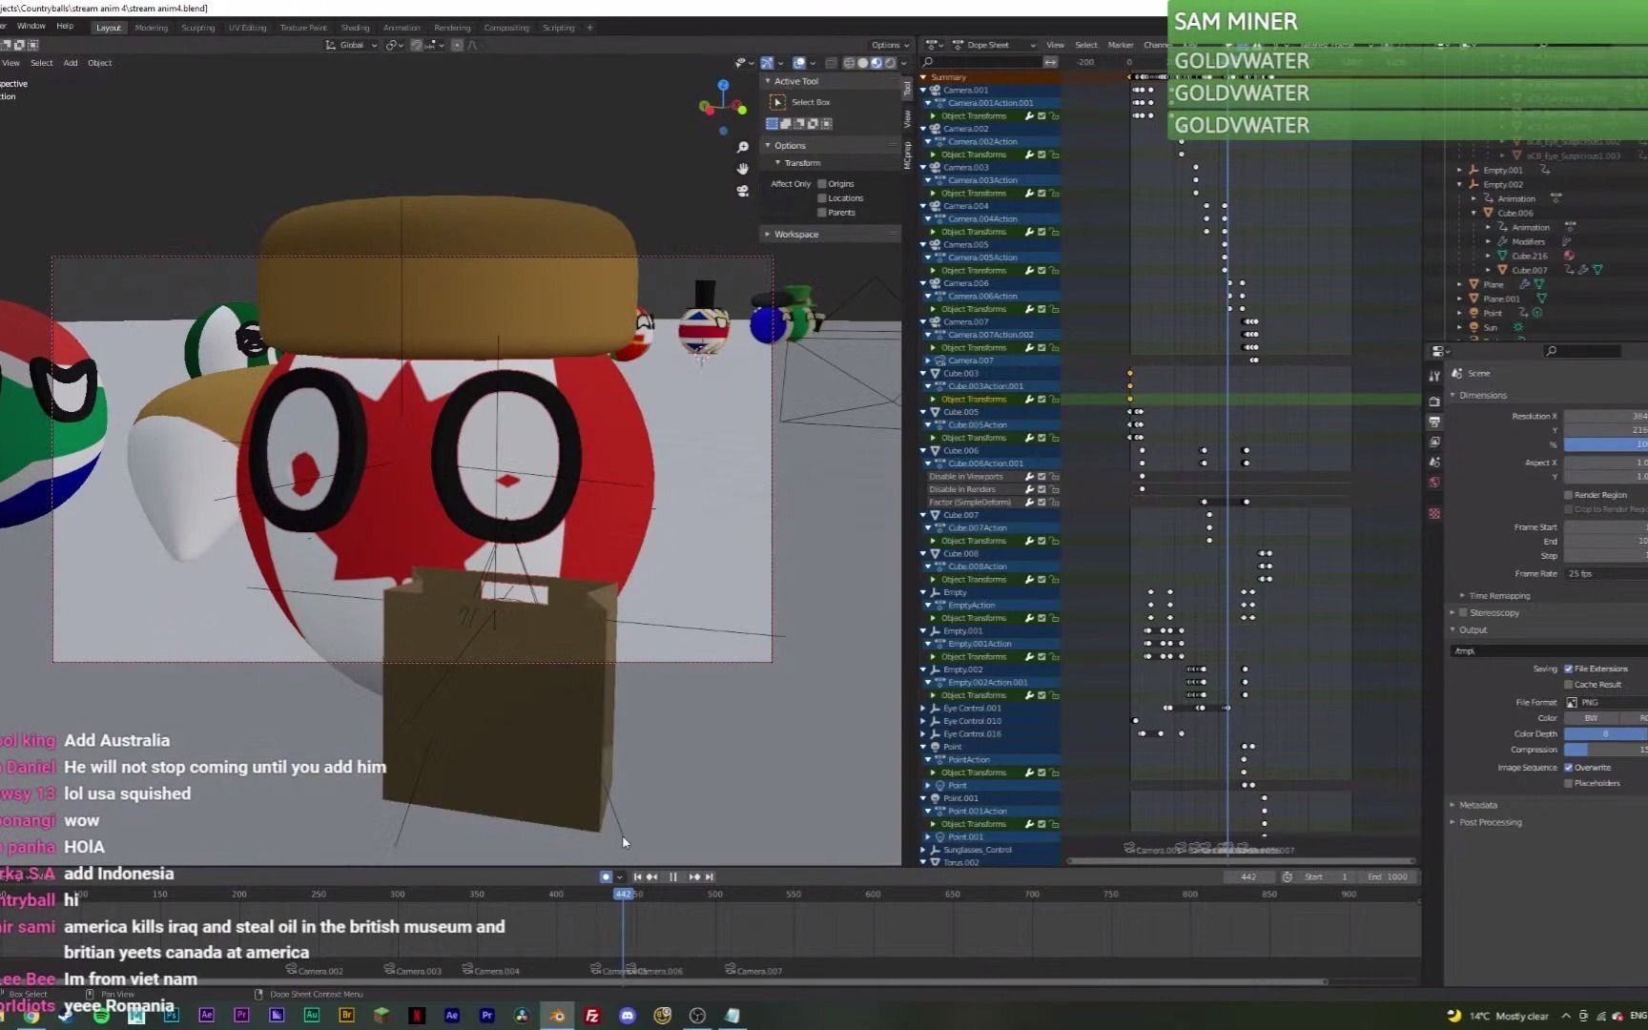Screen dimensions: 1648x1030
Task: Collapse the Summary channel row
Action: (923, 77)
